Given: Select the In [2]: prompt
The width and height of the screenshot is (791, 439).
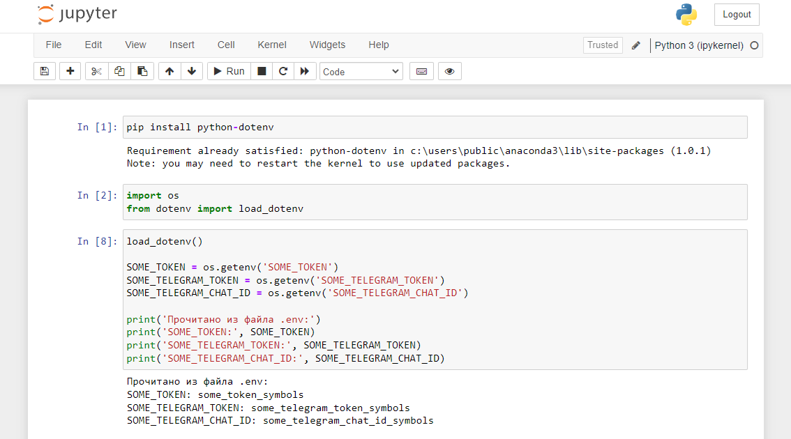Looking at the screenshot, I should tap(97, 196).
